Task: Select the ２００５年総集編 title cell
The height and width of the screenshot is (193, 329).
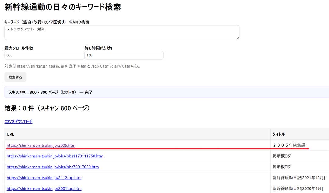Action: tap(289, 145)
